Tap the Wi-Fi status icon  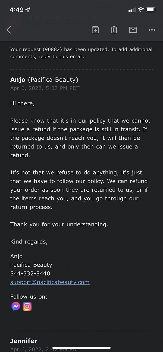pos(141,10)
